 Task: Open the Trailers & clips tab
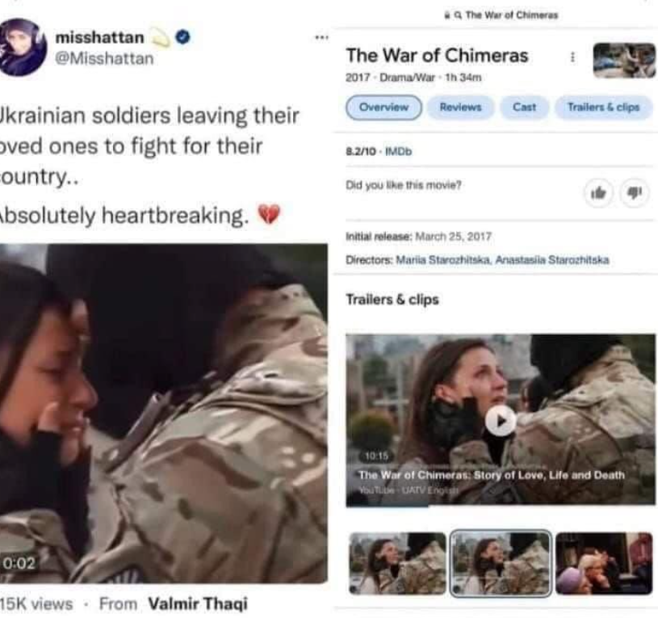[x=603, y=107]
